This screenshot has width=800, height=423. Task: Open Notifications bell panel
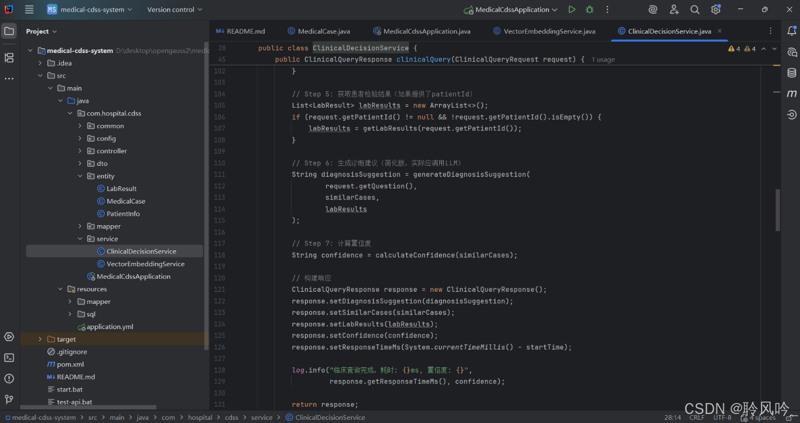tap(792, 31)
